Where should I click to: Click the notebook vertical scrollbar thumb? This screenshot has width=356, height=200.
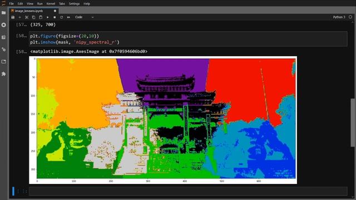(353, 122)
